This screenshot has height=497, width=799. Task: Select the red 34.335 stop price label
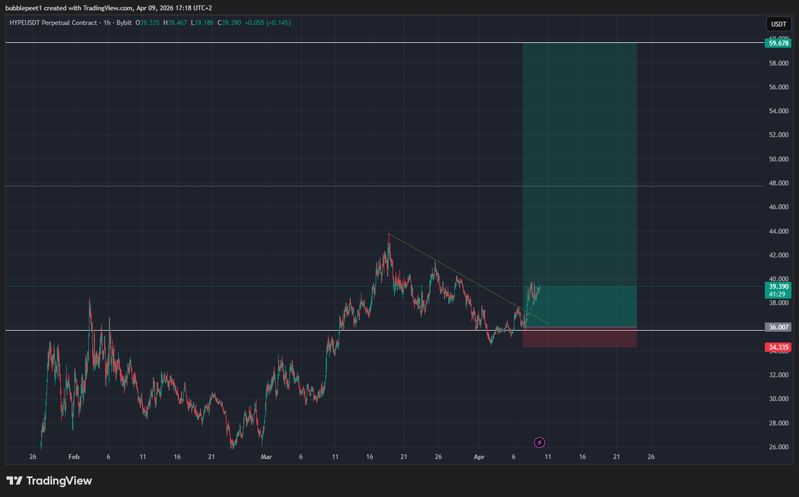(x=778, y=347)
